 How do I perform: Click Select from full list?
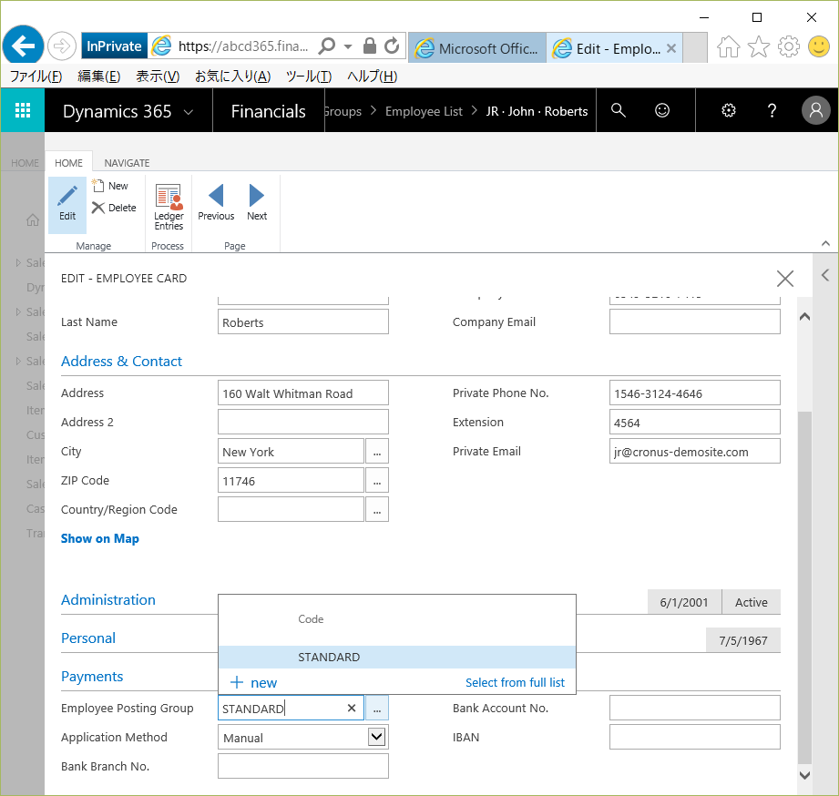(x=515, y=682)
